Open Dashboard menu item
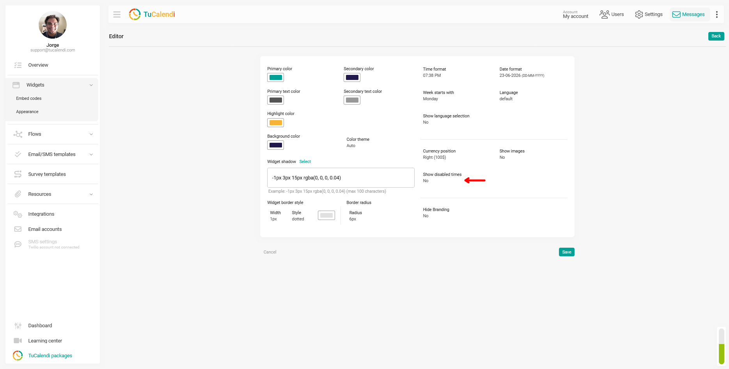This screenshot has width=729, height=369. (40, 326)
